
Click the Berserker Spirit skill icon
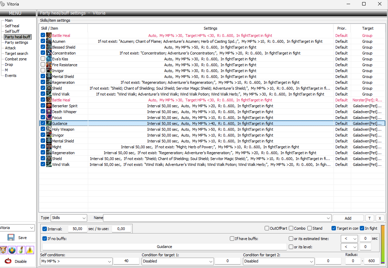pyautogui.click(x=49, y=106)
